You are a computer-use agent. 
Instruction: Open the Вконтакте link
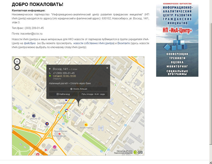[x=124, y=43]
